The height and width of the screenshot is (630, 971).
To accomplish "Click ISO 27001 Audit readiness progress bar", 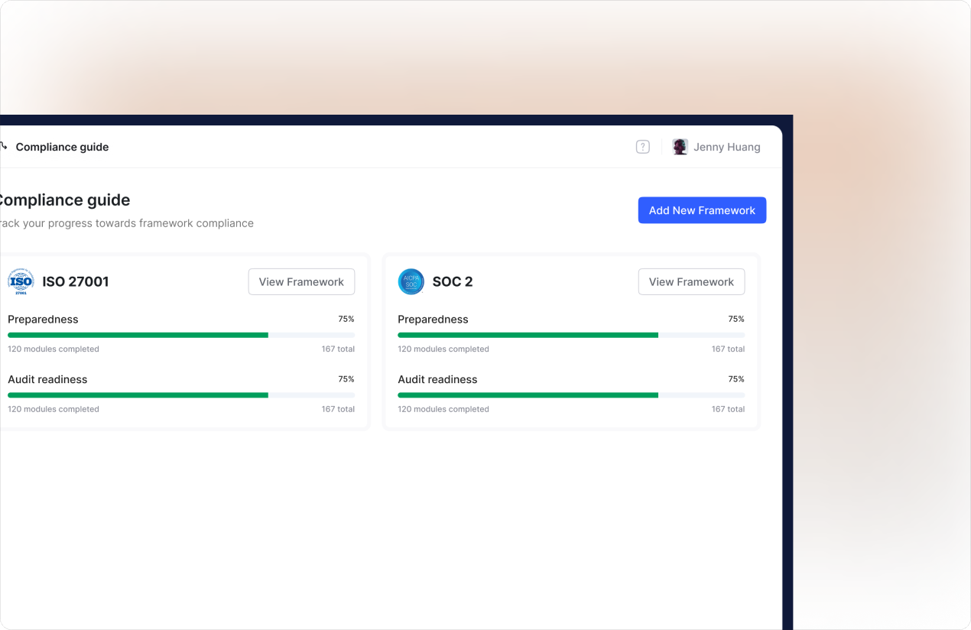I will click(x=181, y=395).
